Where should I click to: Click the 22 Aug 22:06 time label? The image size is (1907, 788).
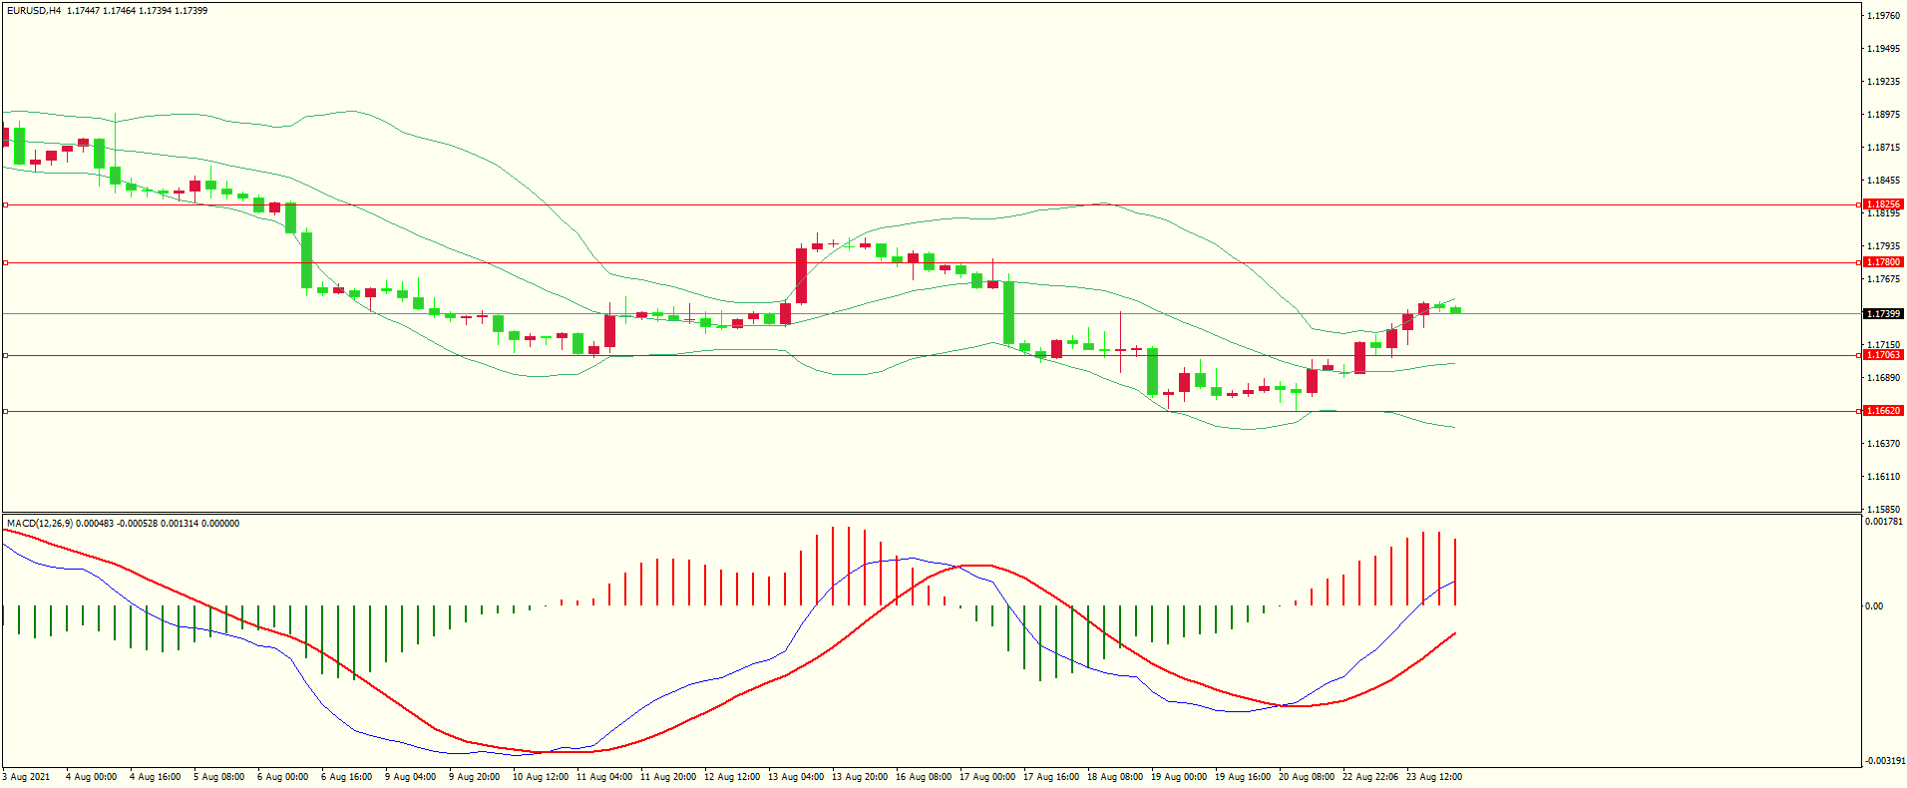click(1369, 777)
